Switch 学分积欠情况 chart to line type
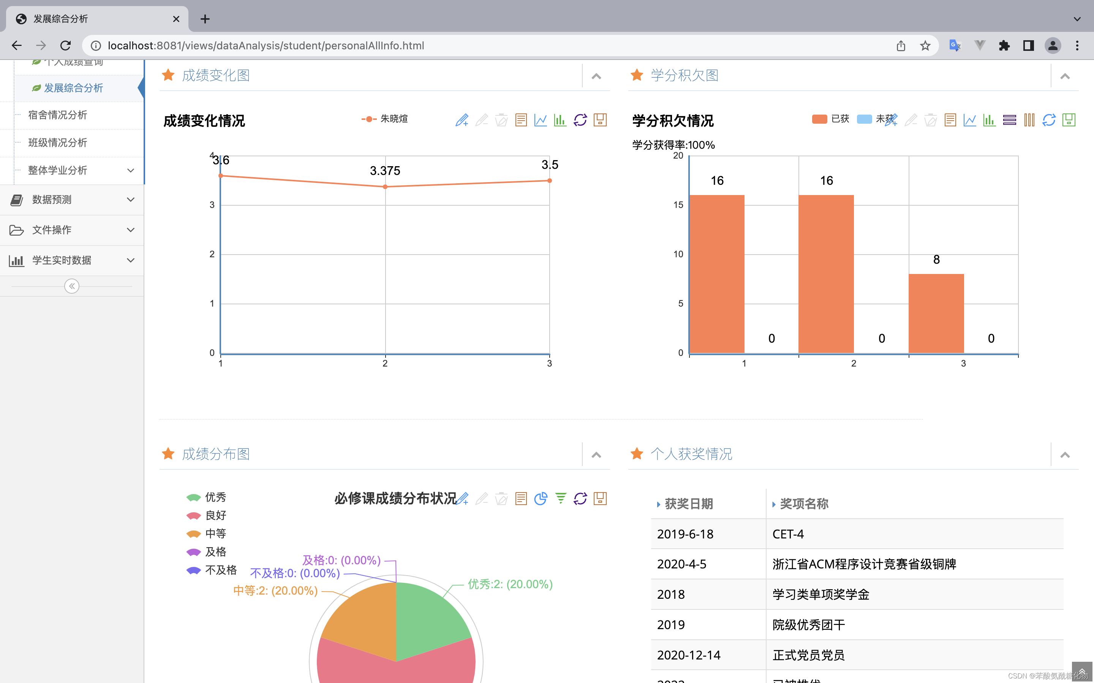The image size is (1094, 683). 970,120
